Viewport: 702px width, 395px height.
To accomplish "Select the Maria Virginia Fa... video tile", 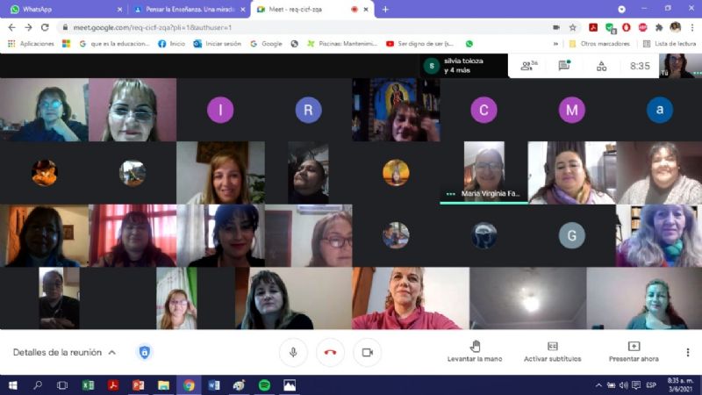I will tap(484, 173).
